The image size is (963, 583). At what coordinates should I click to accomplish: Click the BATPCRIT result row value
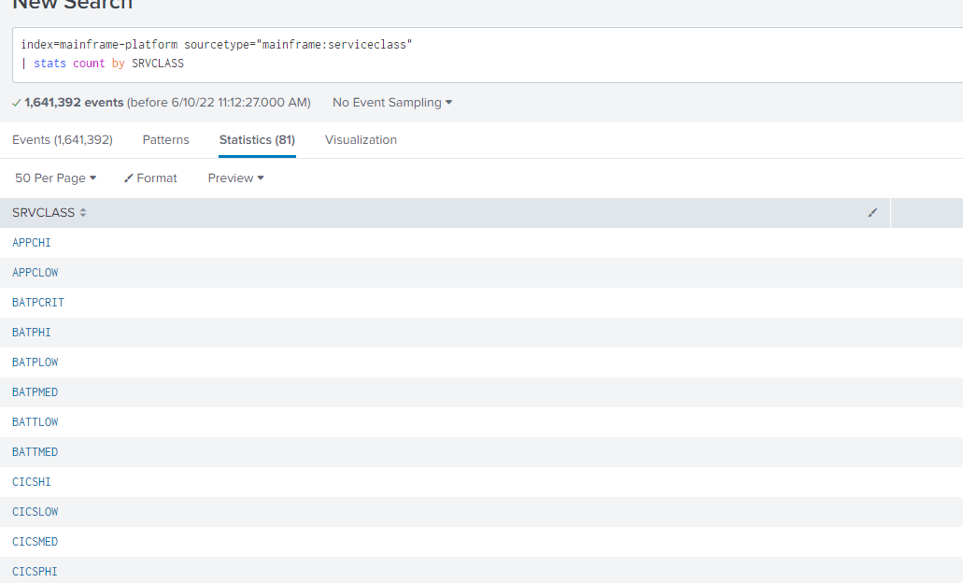click(38, 302)
